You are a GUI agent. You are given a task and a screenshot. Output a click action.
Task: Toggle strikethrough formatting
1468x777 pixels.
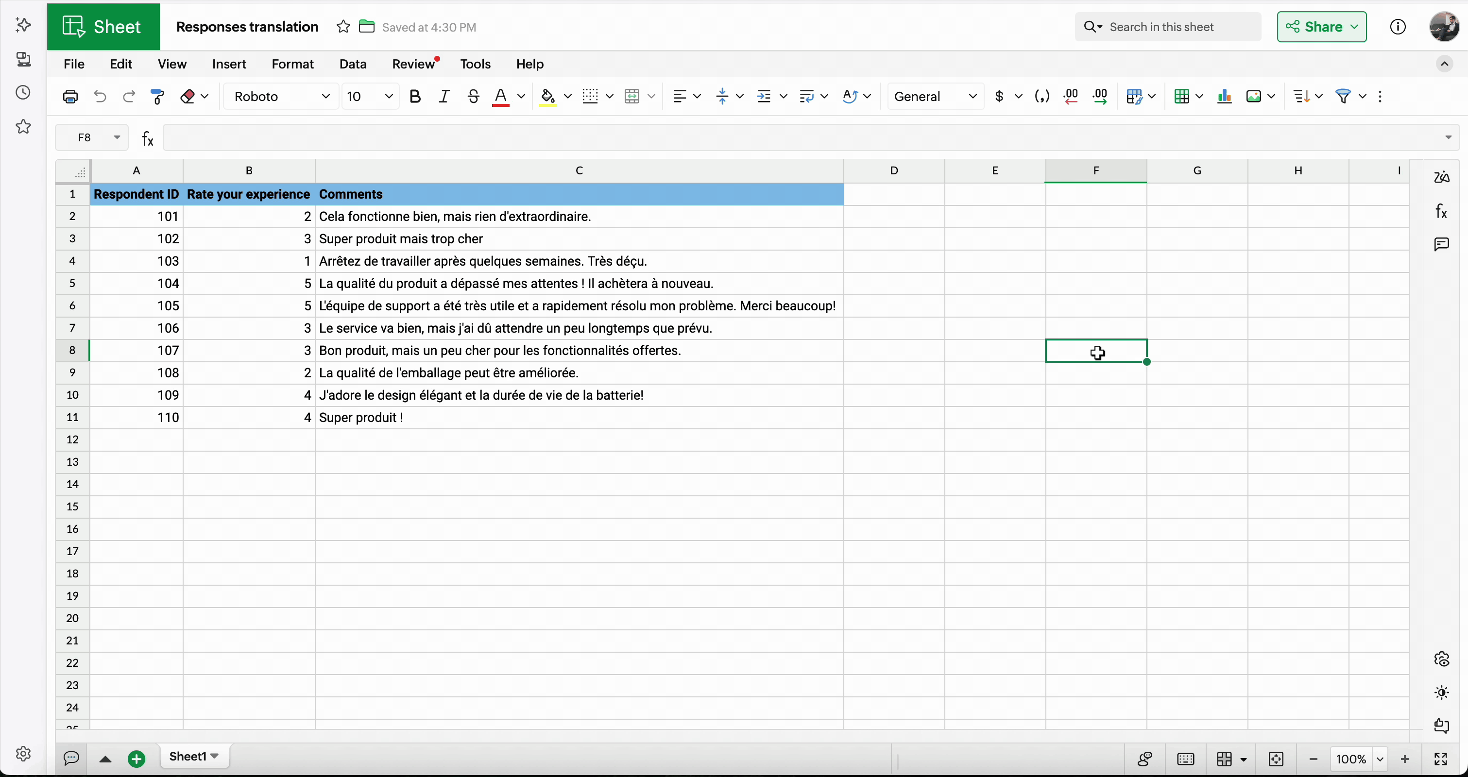(x=473, y=96)
